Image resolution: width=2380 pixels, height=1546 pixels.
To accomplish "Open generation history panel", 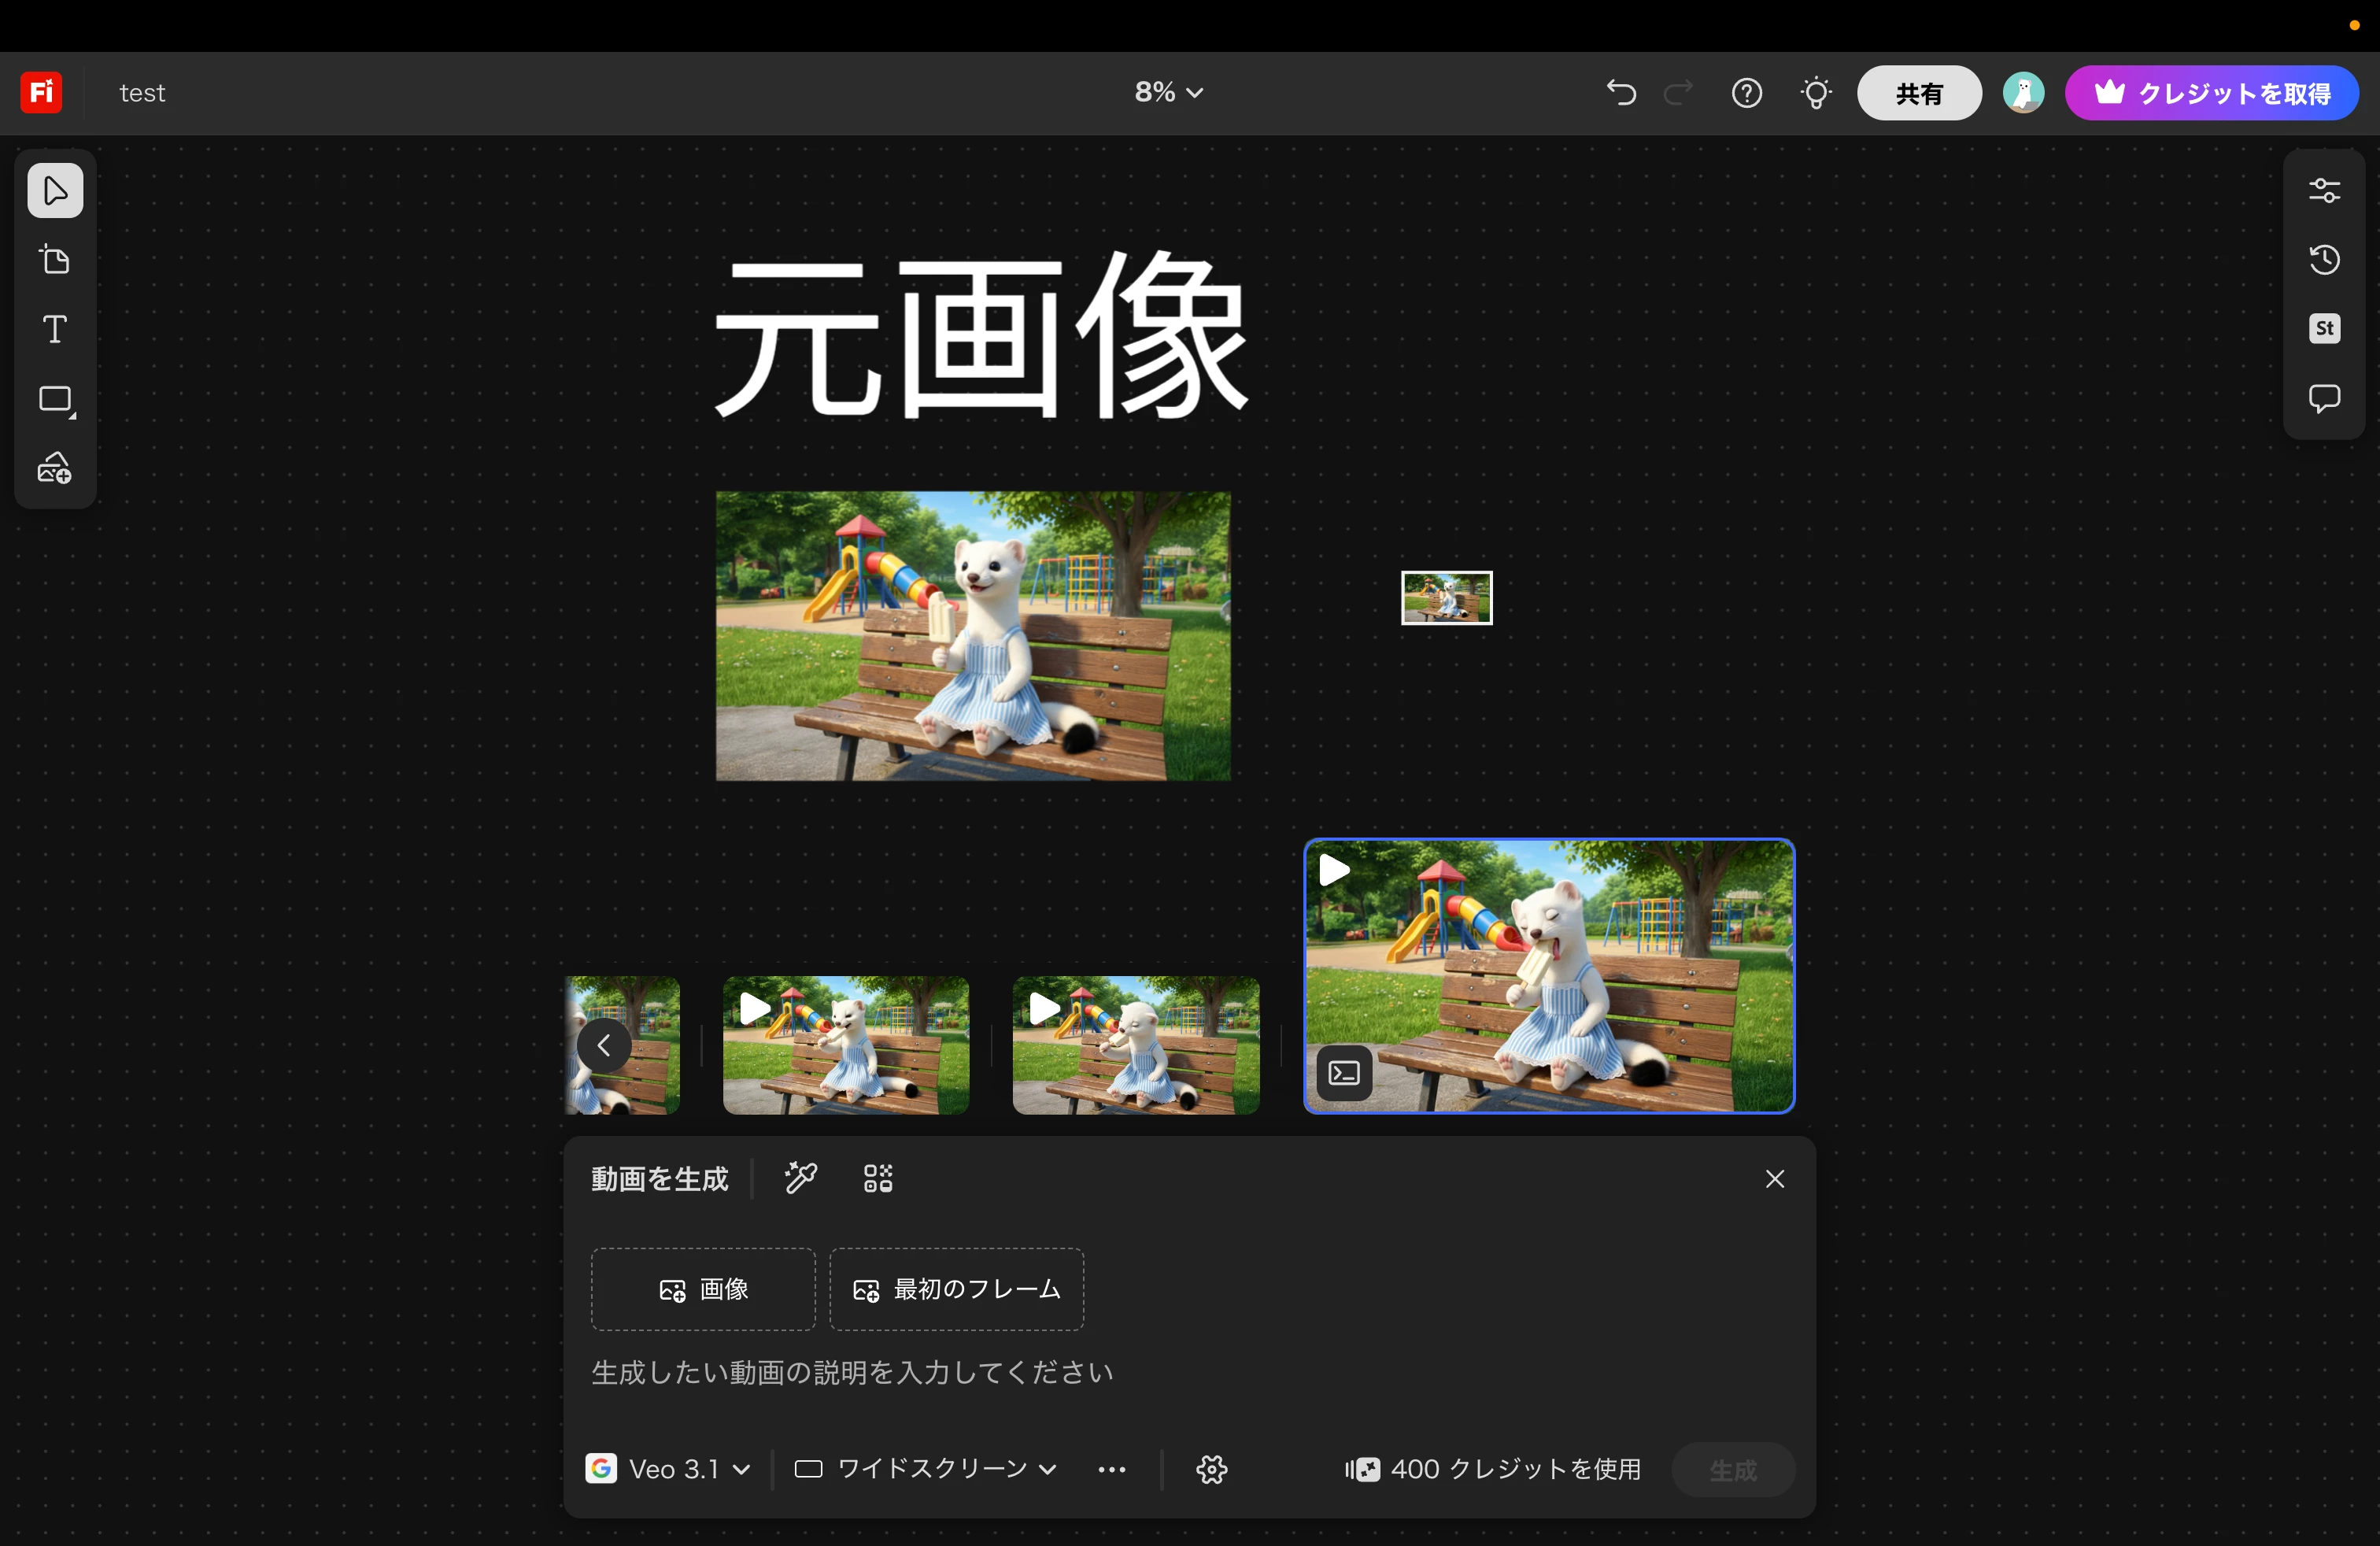I will pyautogui.click(x=2323, y=260).
